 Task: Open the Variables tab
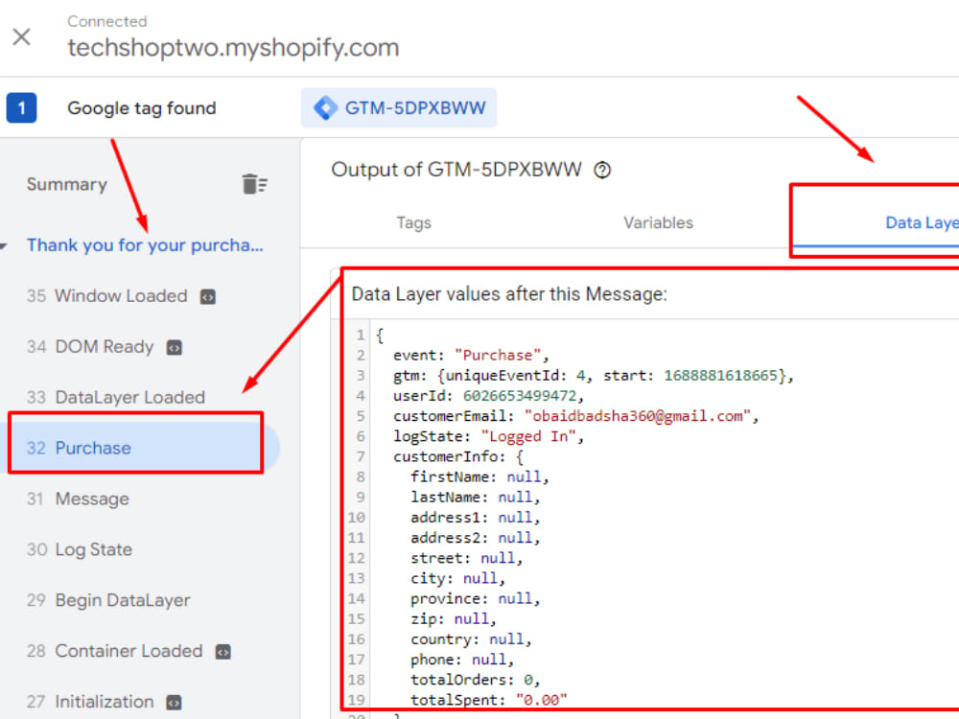pos(658,222)
